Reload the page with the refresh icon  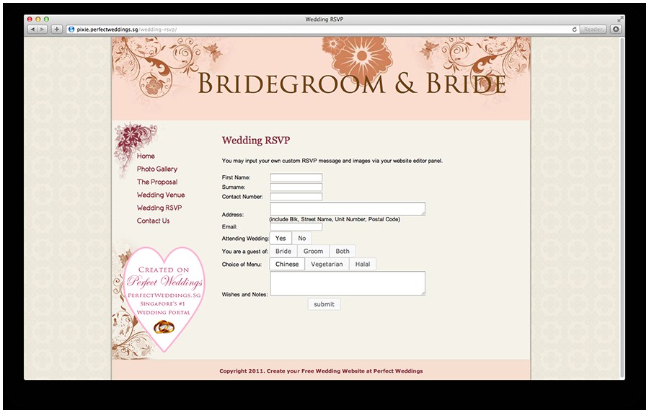(x=574, y=30)
